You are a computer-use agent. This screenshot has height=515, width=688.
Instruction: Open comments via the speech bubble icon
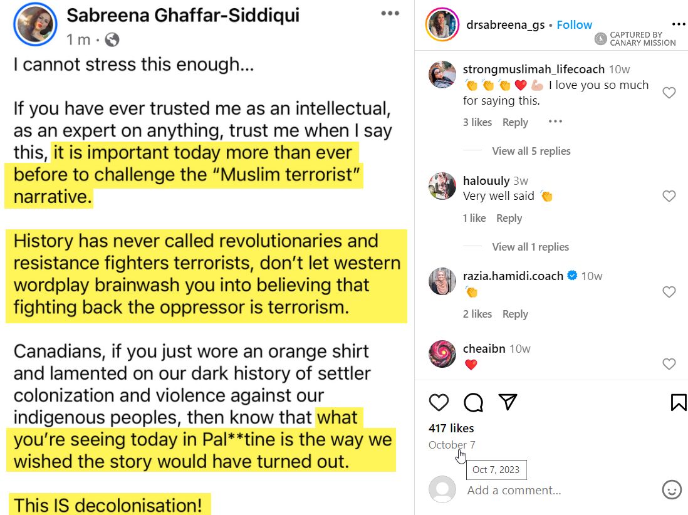(x=473, y=402)
